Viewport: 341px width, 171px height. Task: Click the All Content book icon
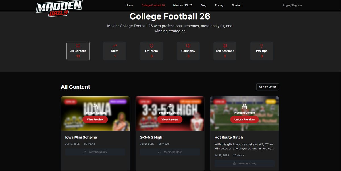[78, 46]
